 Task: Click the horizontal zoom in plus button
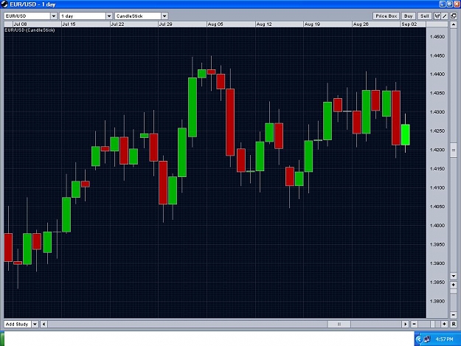click(x=444, y=325)
